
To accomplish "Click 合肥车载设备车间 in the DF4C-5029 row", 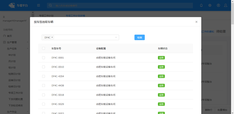I will (x=106, y=104).
